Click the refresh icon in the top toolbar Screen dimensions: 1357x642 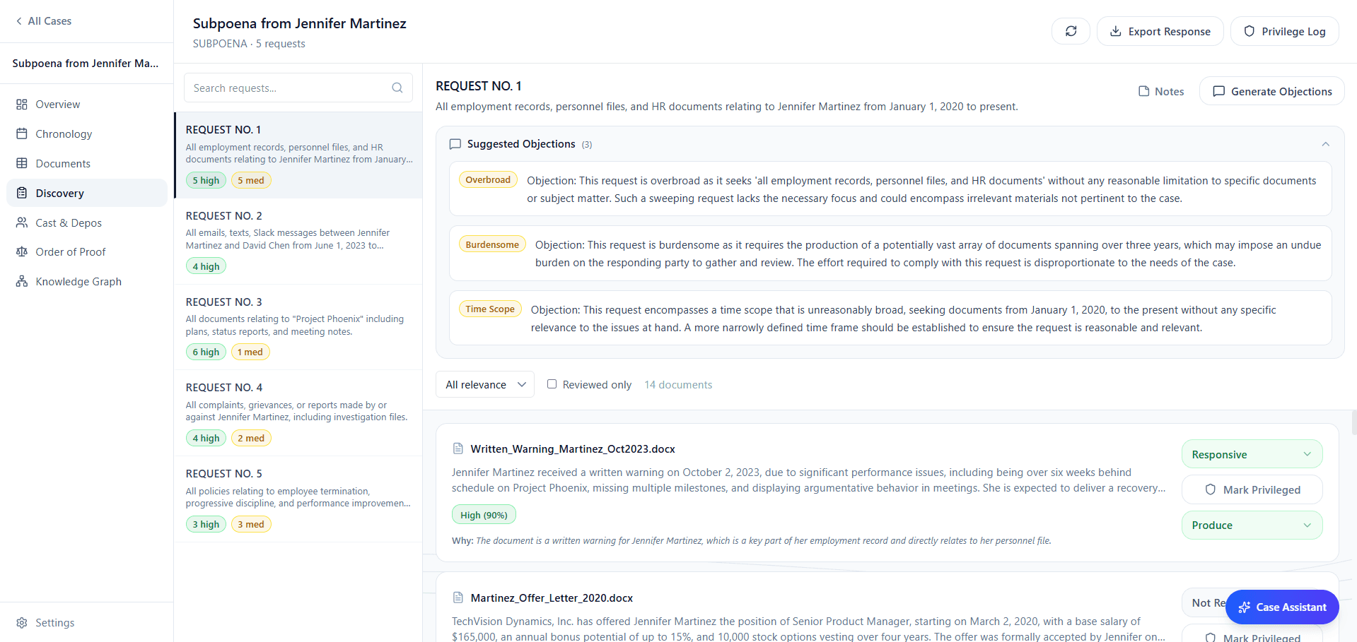point(1070,31)
